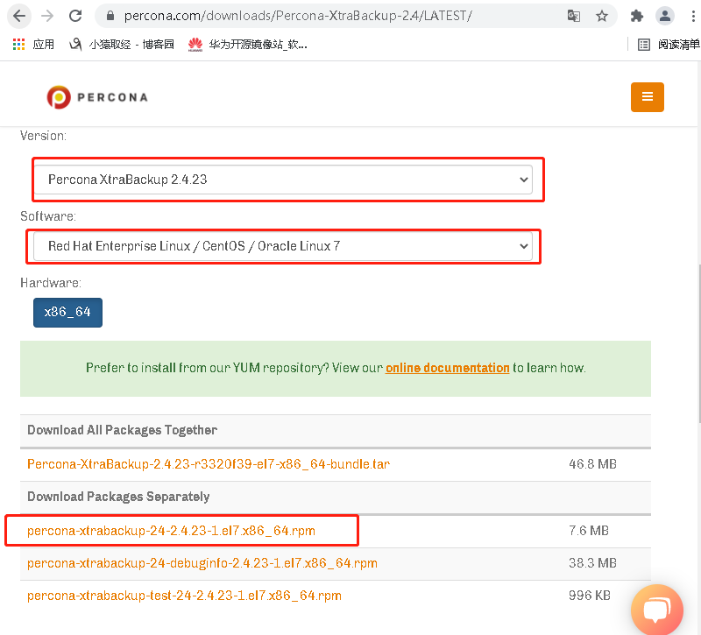The height and width of the screenshot is (635, 701).
Task: Expand the Version dropdown
Action: [x=283, y=180]
